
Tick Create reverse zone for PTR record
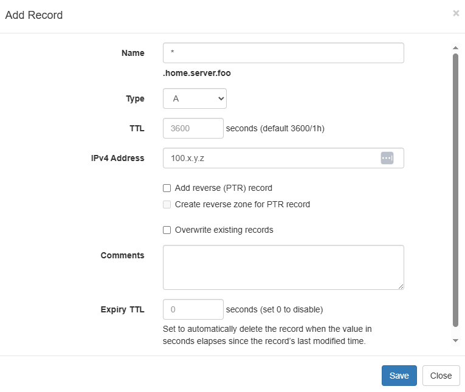[167, 205]
